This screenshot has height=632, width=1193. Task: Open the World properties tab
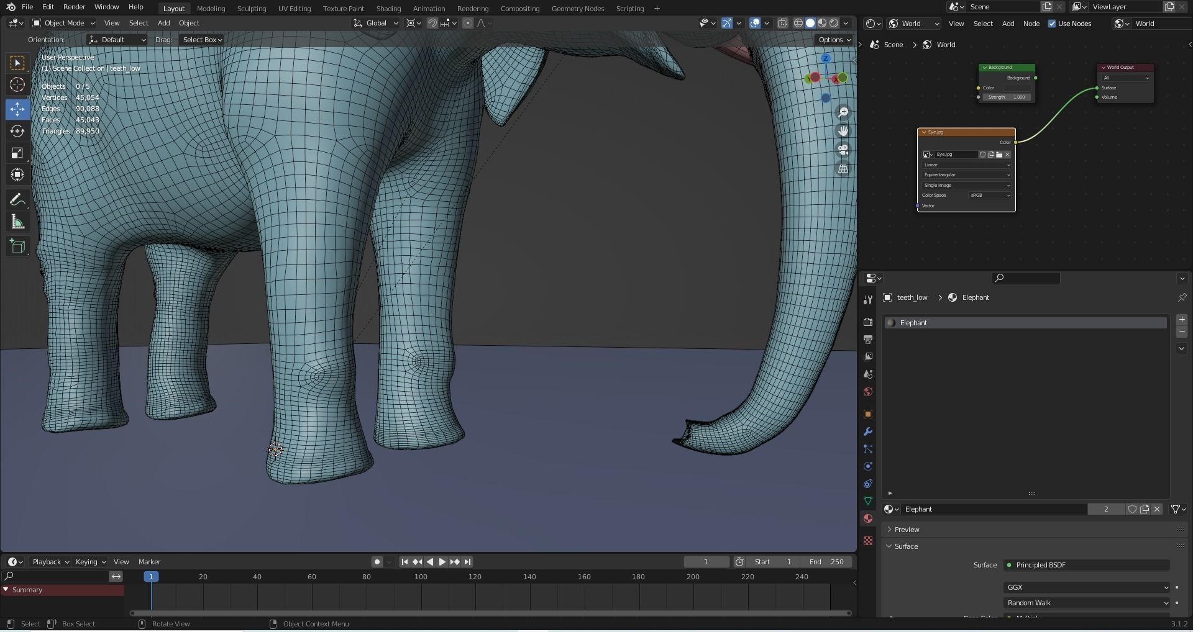(x=868, y=392)
